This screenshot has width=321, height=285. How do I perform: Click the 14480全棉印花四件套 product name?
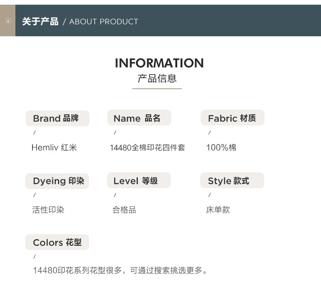pos(147,148)
